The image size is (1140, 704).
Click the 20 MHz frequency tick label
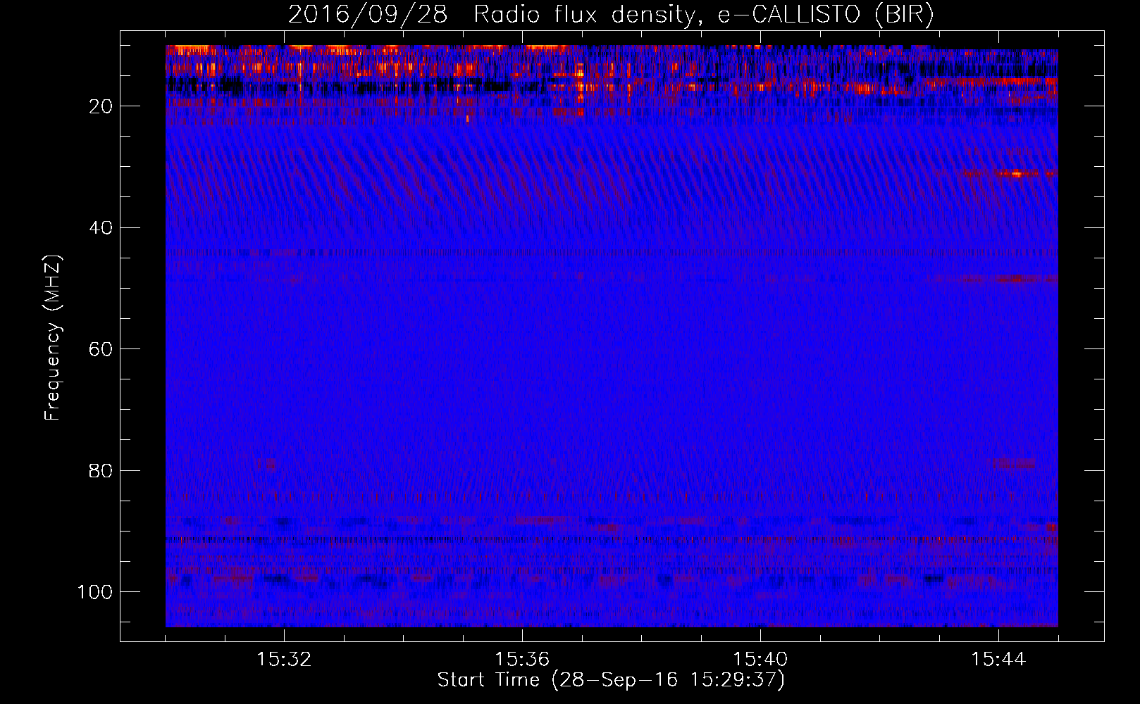(101, 106)
